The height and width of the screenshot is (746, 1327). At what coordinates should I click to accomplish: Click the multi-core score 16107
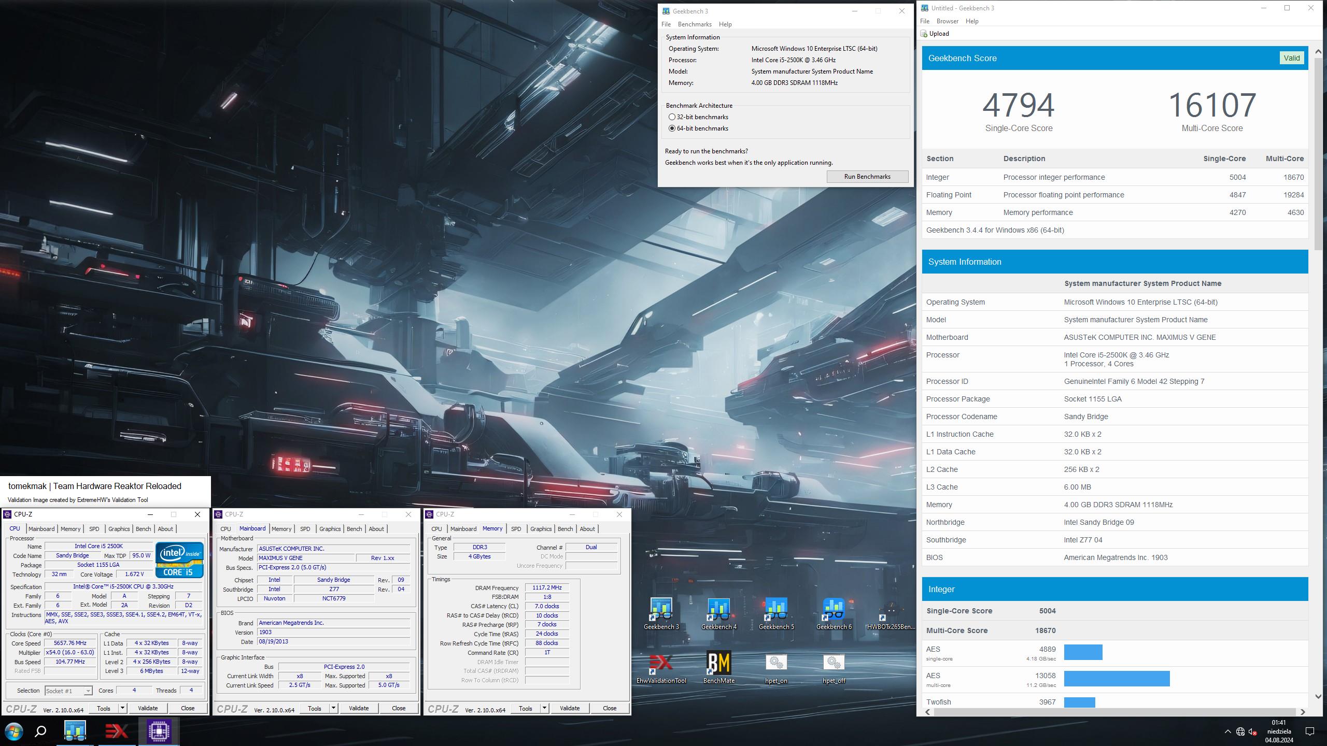(1212, 105)
